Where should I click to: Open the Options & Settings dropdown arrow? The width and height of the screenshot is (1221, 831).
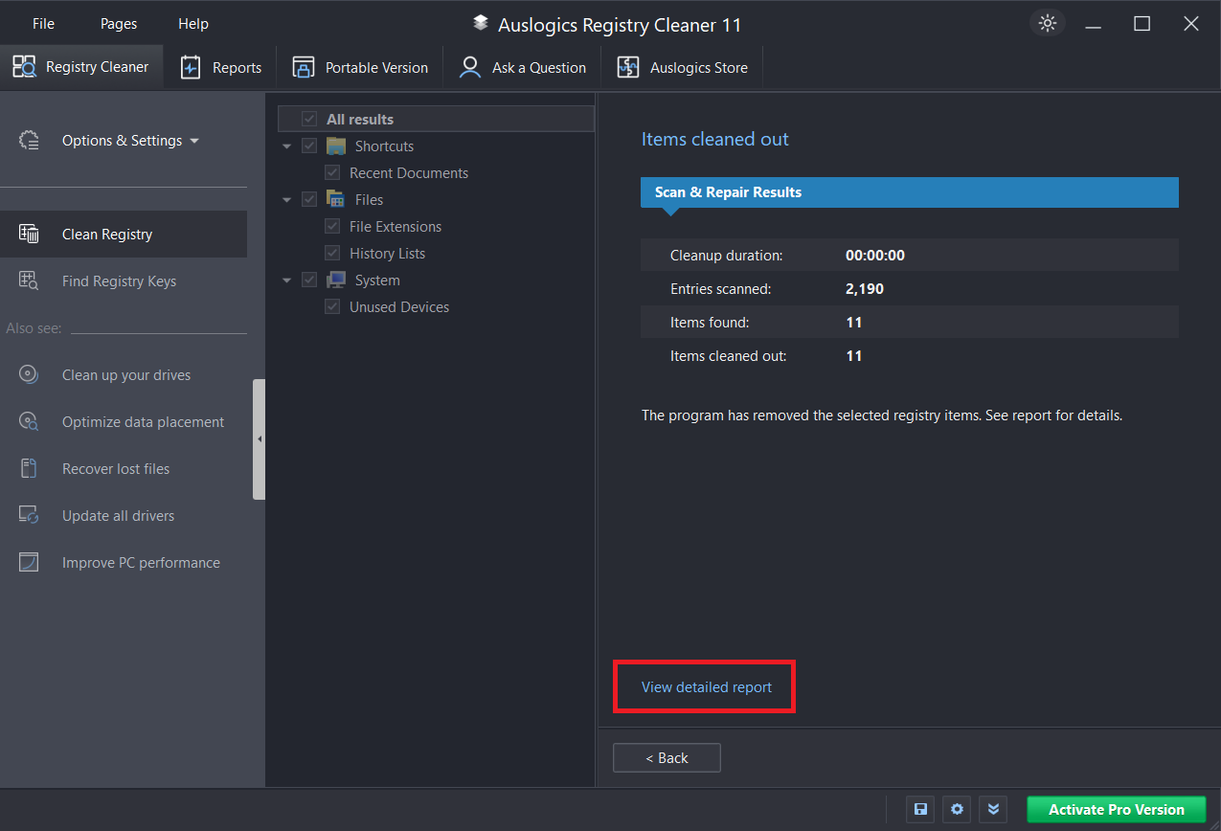(x=194, y=141)
